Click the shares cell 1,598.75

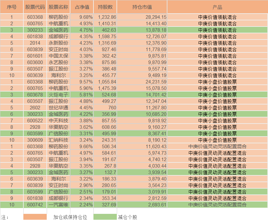[105, 37]
